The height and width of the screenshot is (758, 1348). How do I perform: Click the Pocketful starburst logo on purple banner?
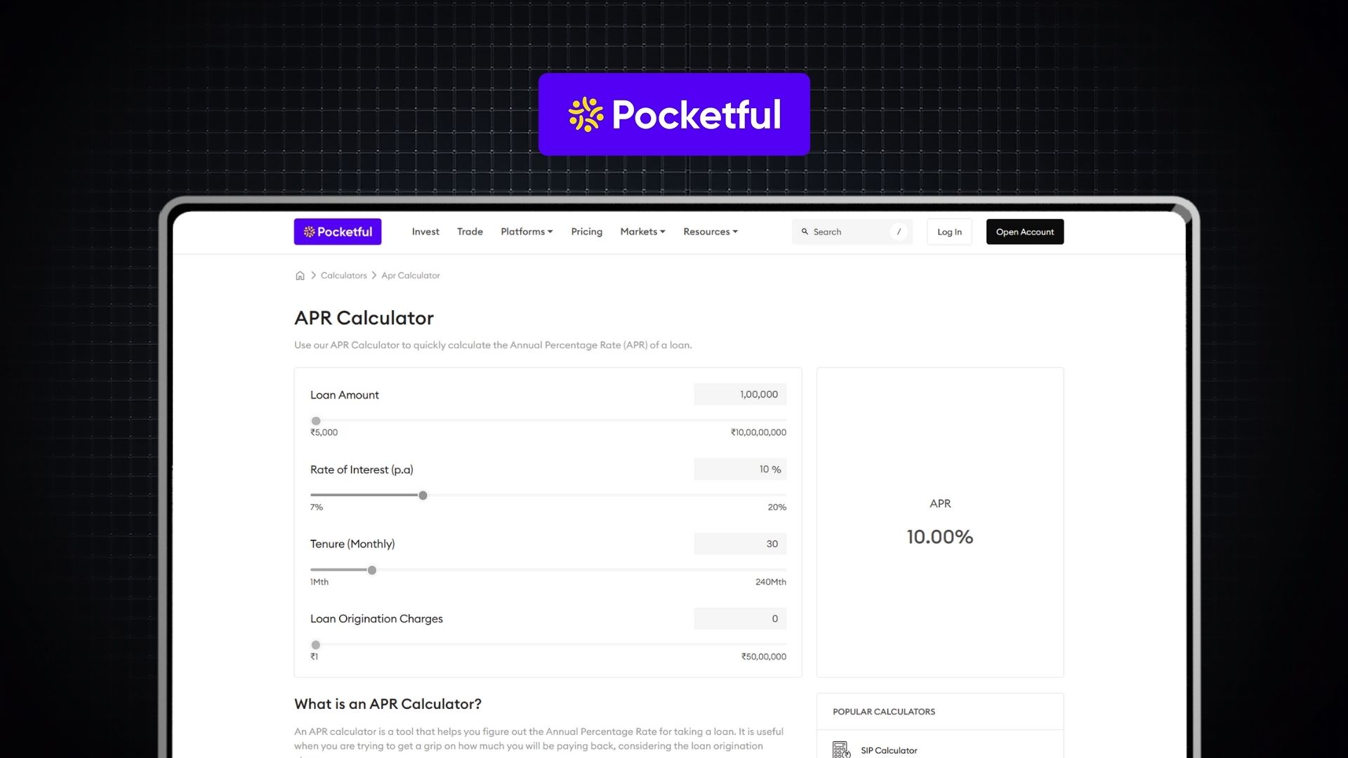pos(585,114)
